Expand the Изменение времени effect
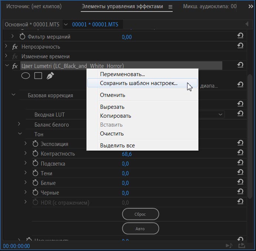Viewport: 256px width, 251px height. pos(6,56)
